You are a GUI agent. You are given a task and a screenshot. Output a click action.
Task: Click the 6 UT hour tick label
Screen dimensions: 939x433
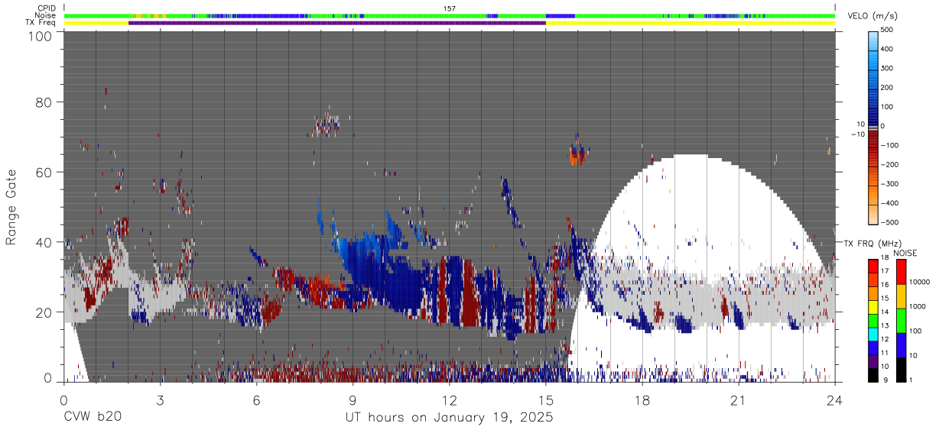tap(256, 399)
